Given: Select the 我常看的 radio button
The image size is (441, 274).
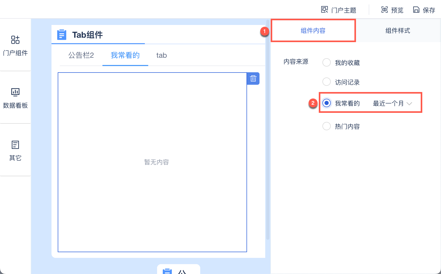Looking at the screenshot, I should pos(327,103).
